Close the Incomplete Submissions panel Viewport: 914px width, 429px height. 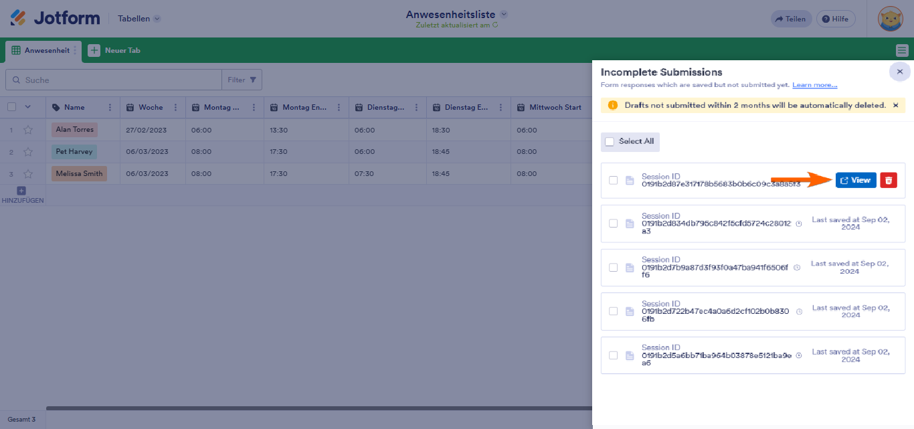pos(899,72)
